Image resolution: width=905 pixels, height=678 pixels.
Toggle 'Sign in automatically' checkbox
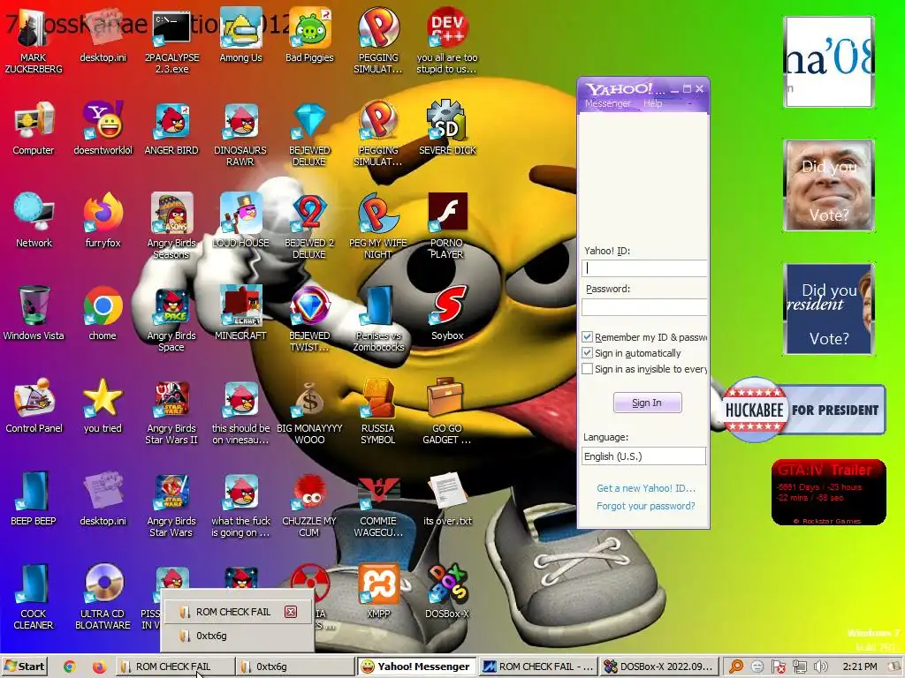click(x=587, y=353)
